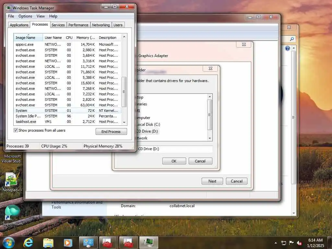Viewport: 332px width, 249px height.
Task: Click folder tree scroll down arrow
Action: point(210,138)
